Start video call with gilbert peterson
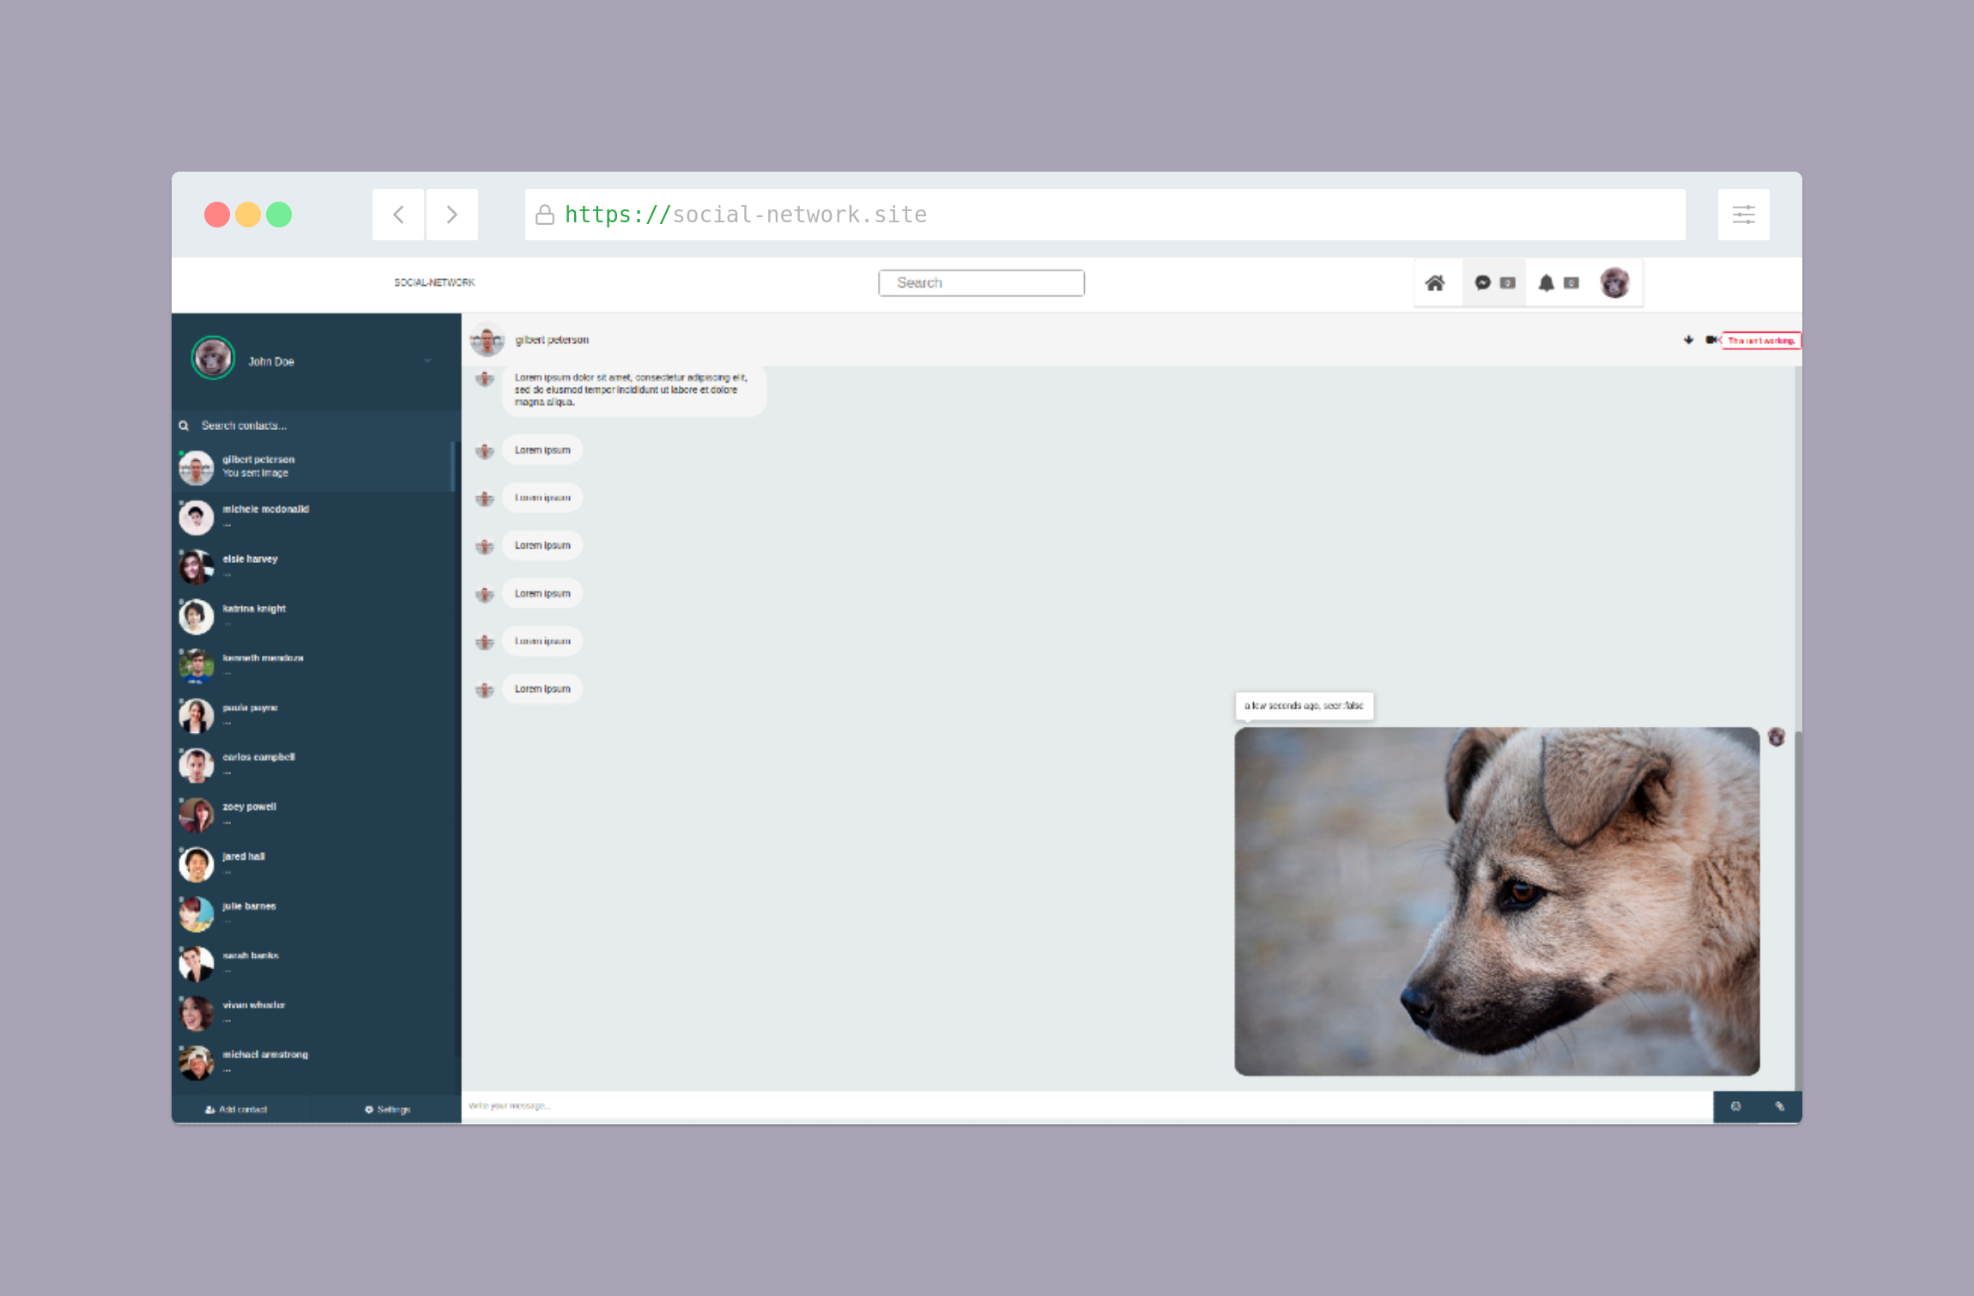 (1711, 340)
